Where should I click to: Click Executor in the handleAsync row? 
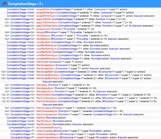click(113, 39)
